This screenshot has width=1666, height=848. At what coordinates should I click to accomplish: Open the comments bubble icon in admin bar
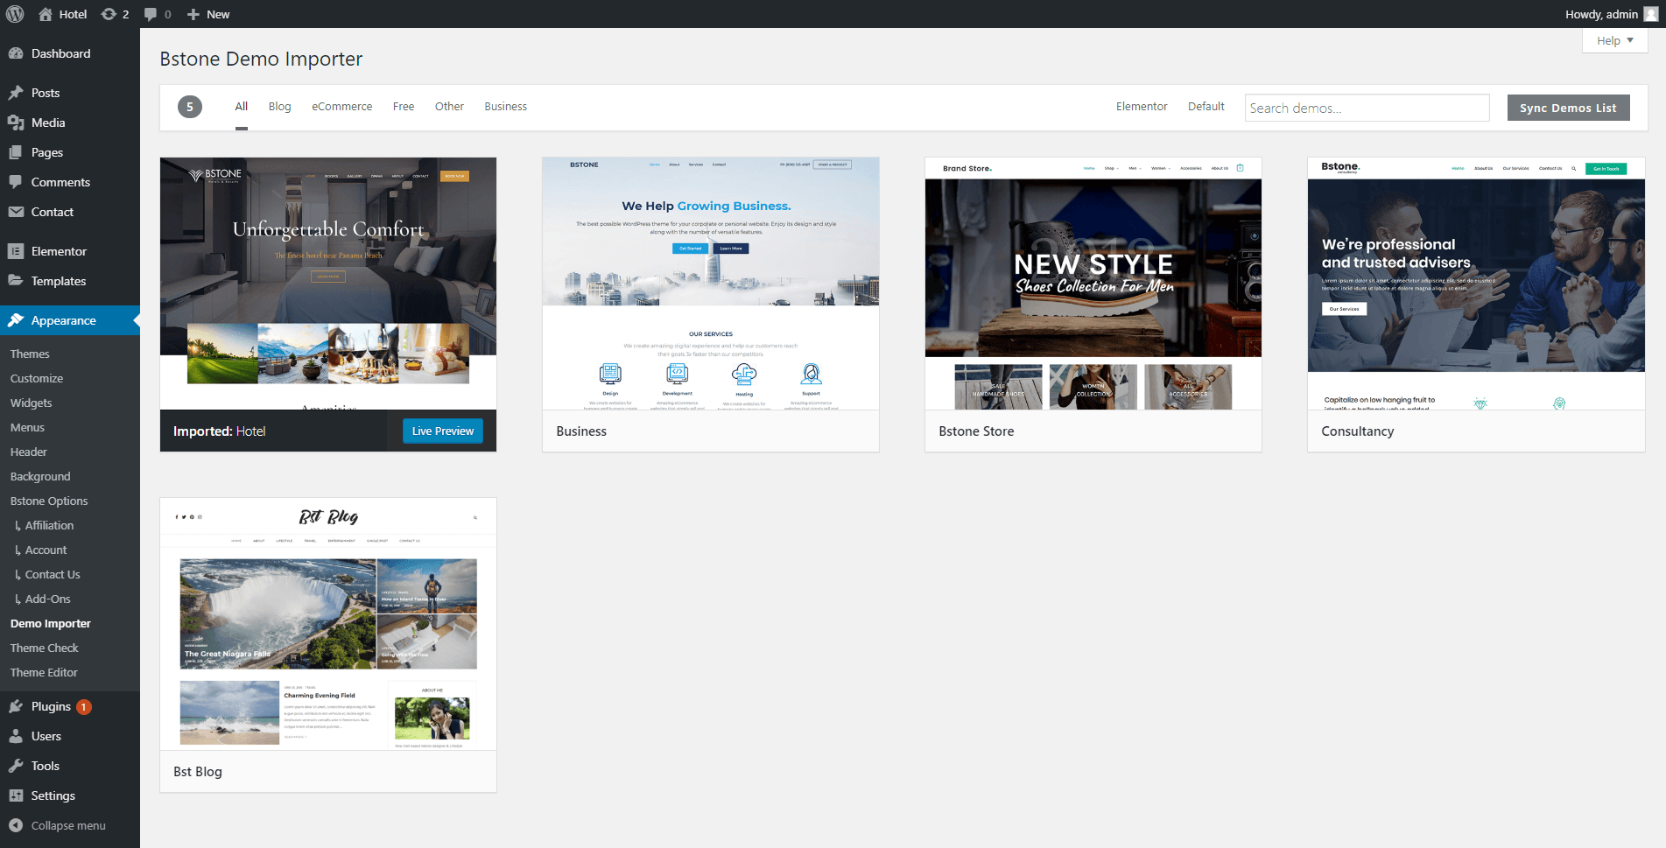pos(151,14)
